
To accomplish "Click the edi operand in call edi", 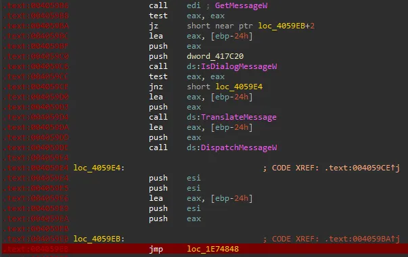I will [194, 5].
